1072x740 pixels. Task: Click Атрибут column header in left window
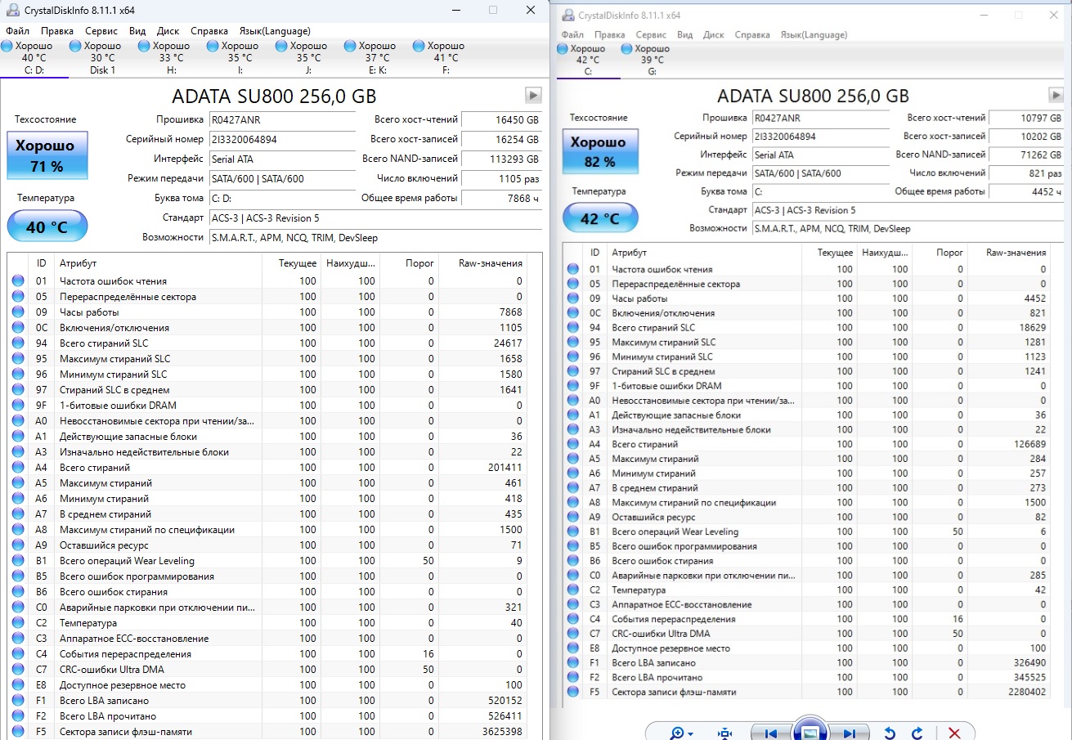pos(159,263)
